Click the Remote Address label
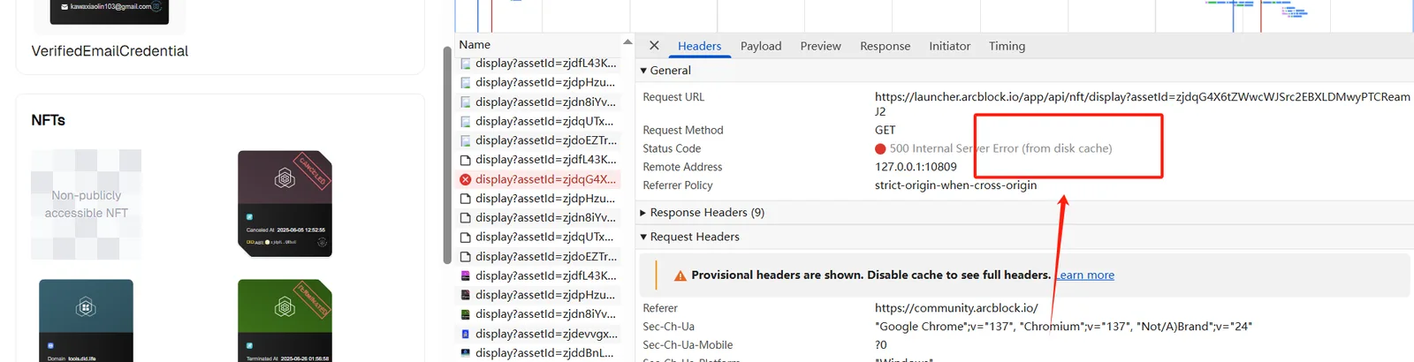 (x=682, y=167)
